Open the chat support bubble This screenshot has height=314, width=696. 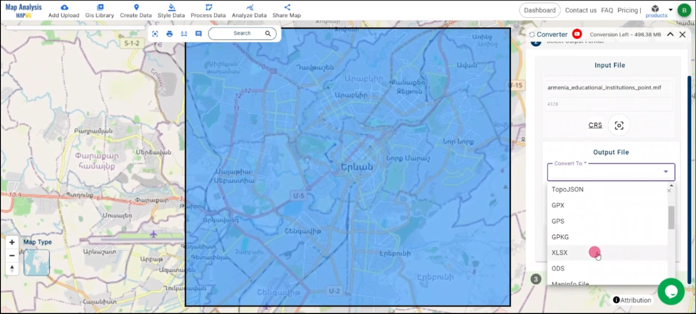click(671, 292)
